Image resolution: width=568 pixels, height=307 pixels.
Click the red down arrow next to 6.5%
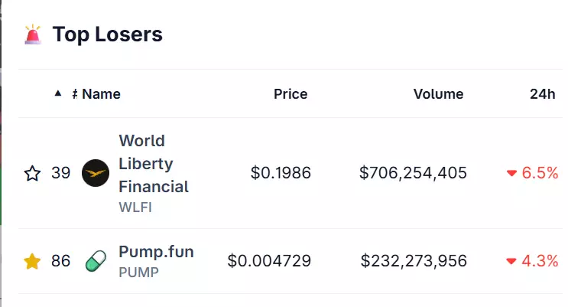(511, 173)
